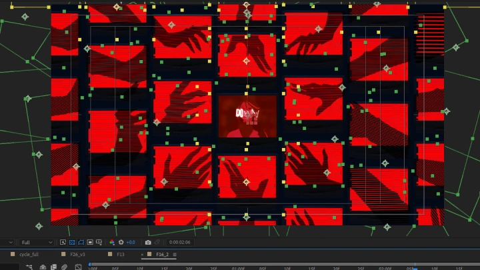Click the 02:00f mark on time ruler
Image resolution: width=480 pixels, height=270 pixels.
click(385, 269)
